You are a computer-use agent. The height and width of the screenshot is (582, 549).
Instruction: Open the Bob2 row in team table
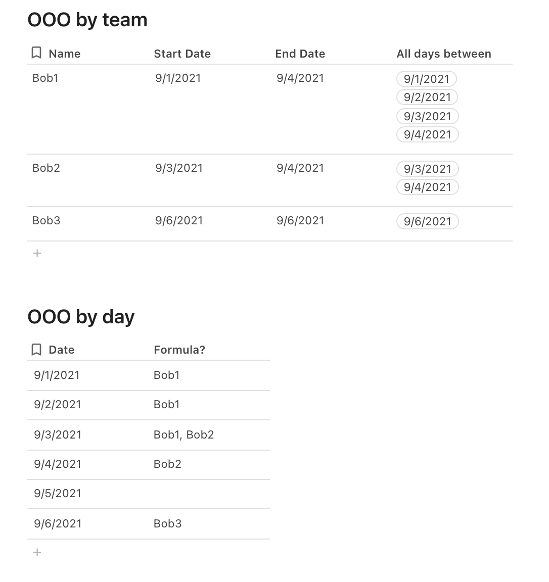click(x=46, y=168)
